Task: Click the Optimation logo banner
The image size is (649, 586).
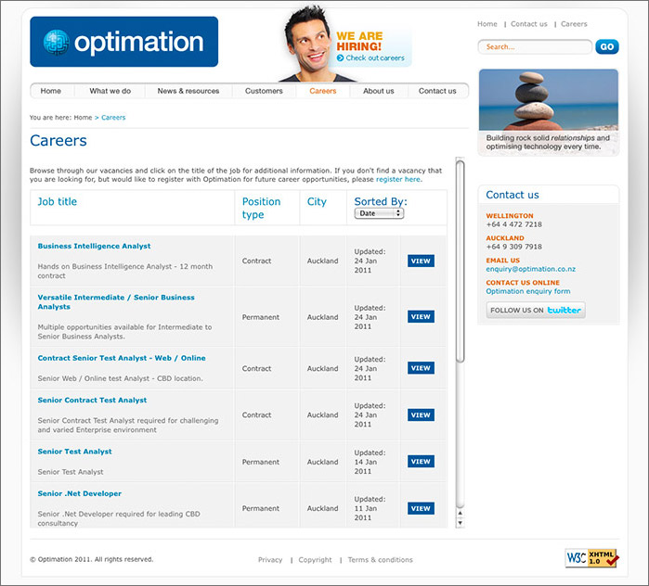Action: (x=123, y=42)
